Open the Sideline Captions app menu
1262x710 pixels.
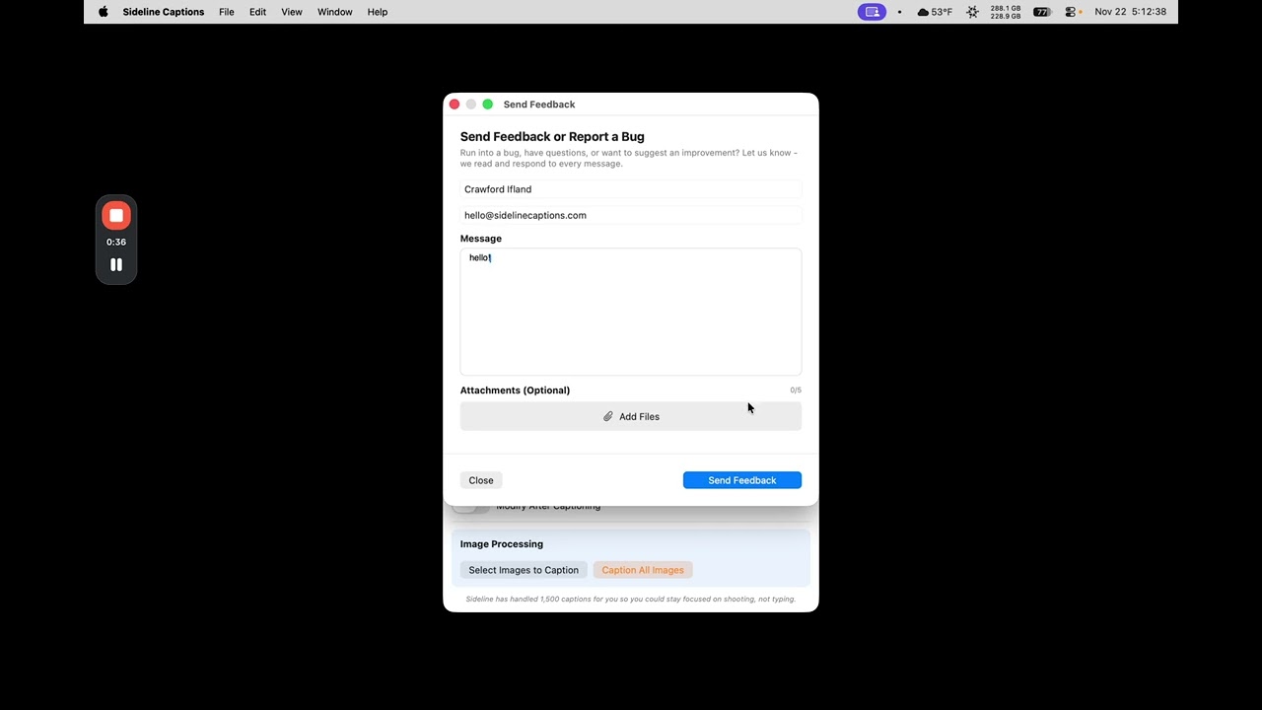coord(164,12)
